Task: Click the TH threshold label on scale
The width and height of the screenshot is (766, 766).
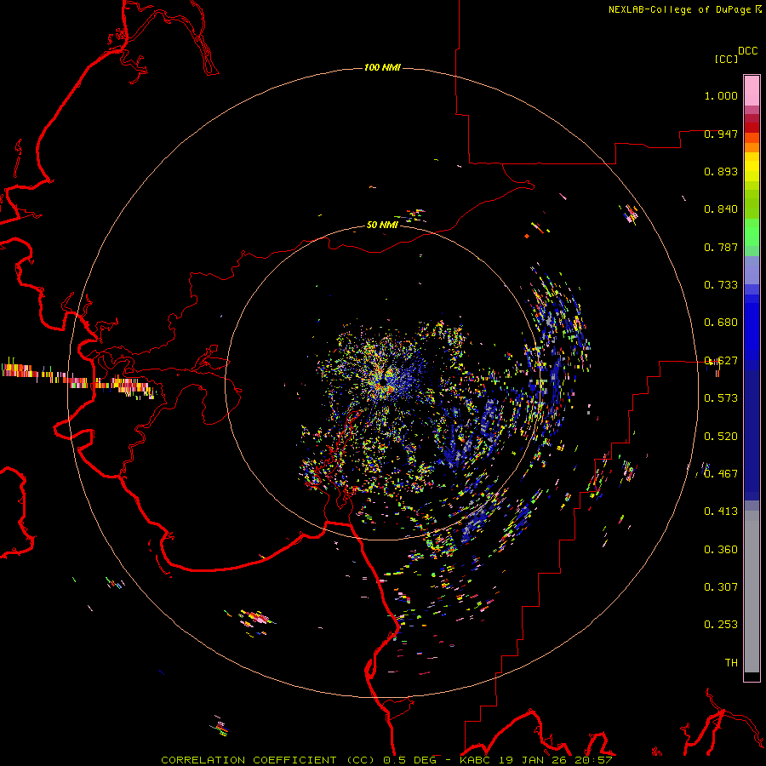Action: 731,663
